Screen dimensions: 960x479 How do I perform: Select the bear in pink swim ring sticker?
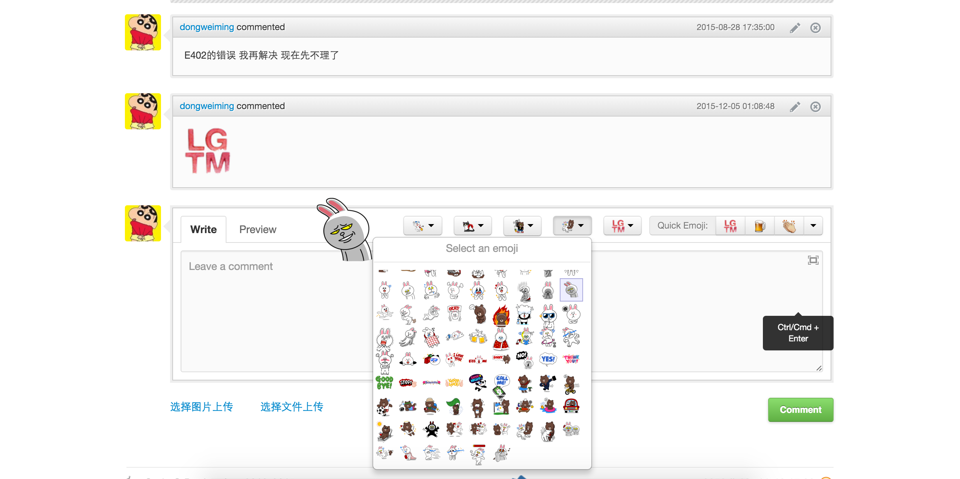pyautogui.click(x=548, y=406)
